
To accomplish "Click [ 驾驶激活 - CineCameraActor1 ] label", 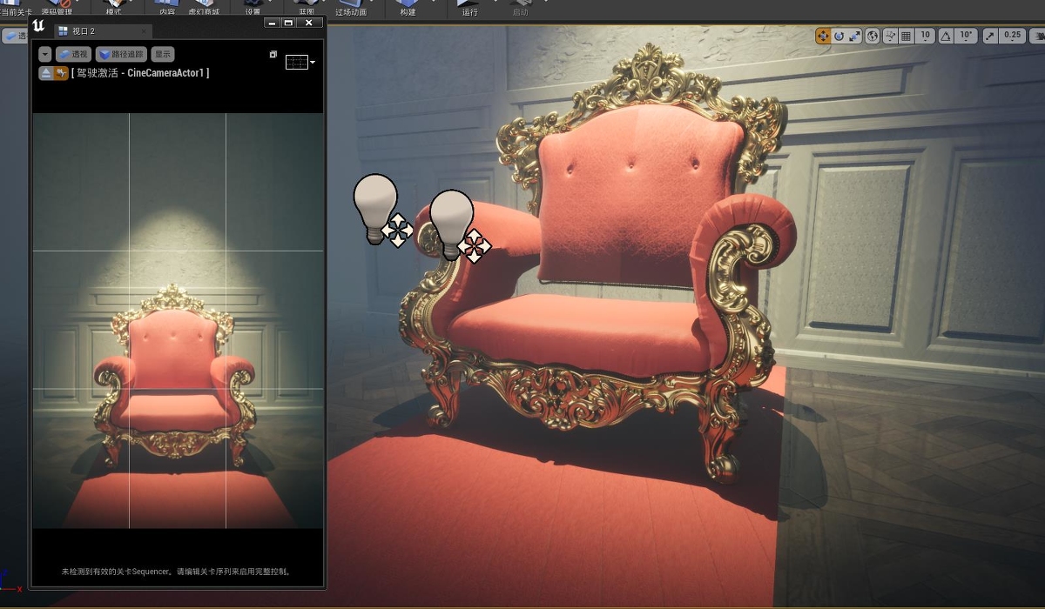I will [x=140, y=73].
